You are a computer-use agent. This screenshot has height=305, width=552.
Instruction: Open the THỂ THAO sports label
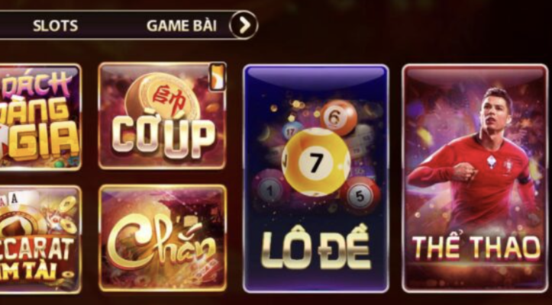476,248
